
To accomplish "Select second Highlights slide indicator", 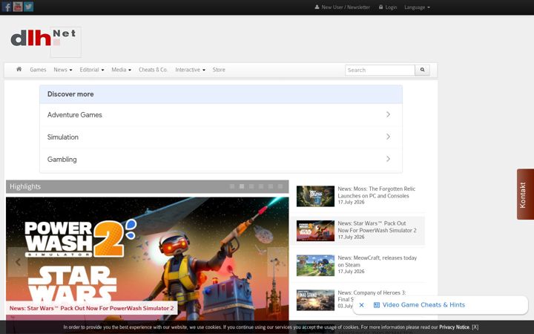I will coord(242,186).
